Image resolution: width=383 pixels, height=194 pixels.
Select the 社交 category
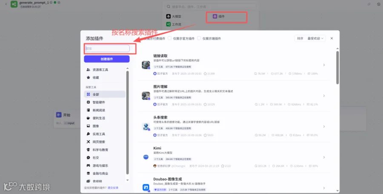[105, 157]
